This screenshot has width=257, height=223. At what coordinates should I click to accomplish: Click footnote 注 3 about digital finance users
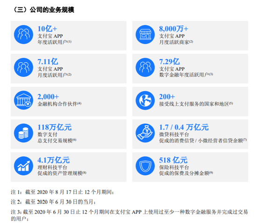tap(129, 215)
